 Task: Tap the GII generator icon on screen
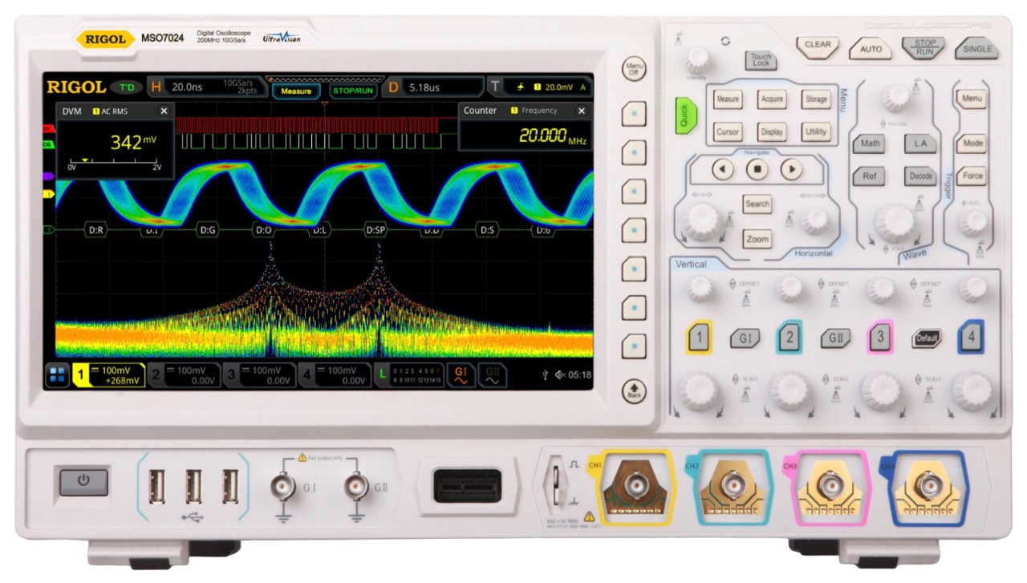(491, 375)
